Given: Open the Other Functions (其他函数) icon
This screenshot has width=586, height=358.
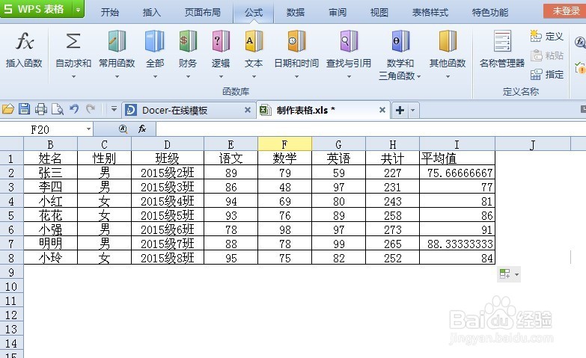Looking at the screenshot, I should (x=448, y=41).
